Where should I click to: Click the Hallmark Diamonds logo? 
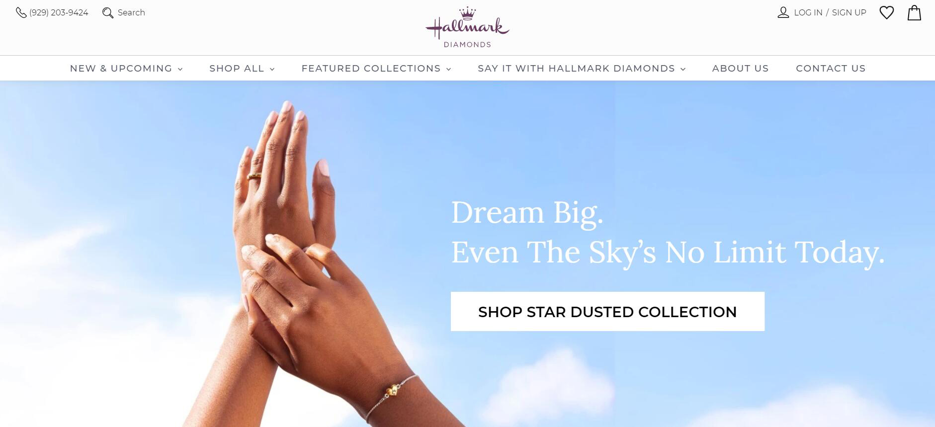tap(467, 27)
